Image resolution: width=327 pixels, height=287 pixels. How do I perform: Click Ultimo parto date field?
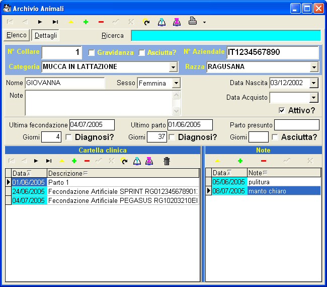190,125
